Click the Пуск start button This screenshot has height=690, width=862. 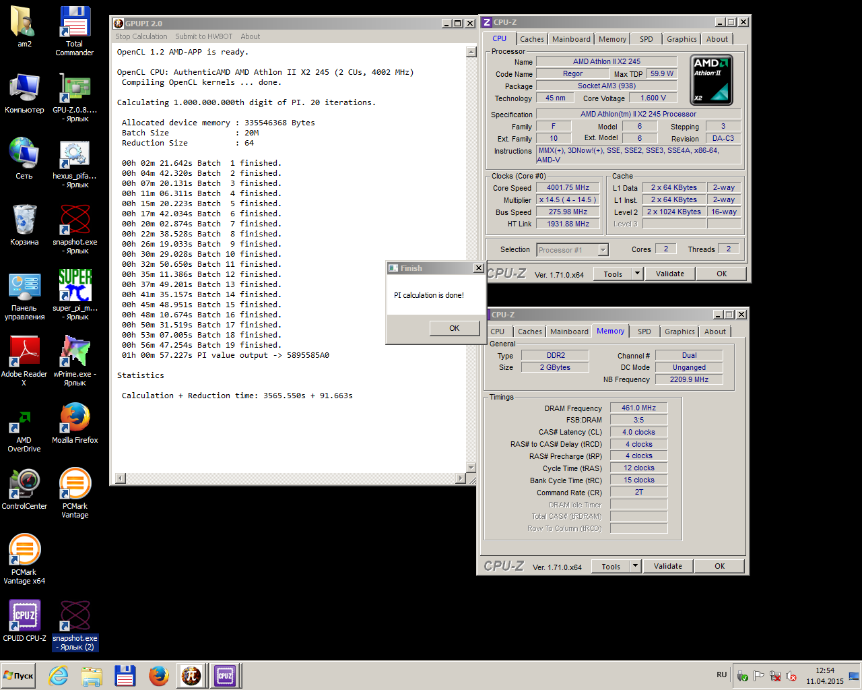pos(19,676)
